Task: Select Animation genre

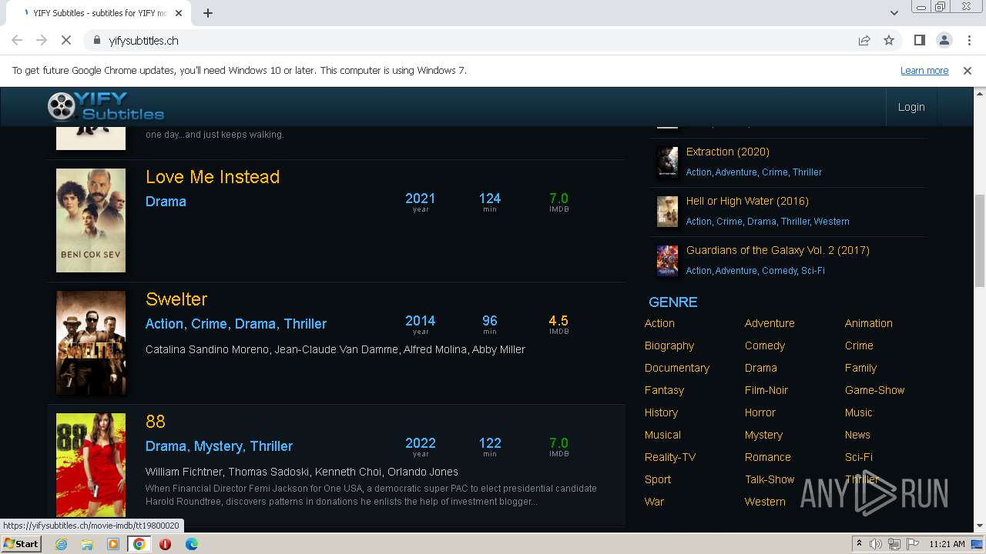Action: click(x=868, y=323)
